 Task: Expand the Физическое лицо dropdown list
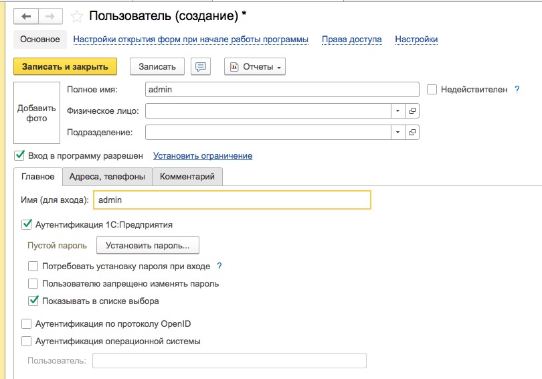point(398,111)
